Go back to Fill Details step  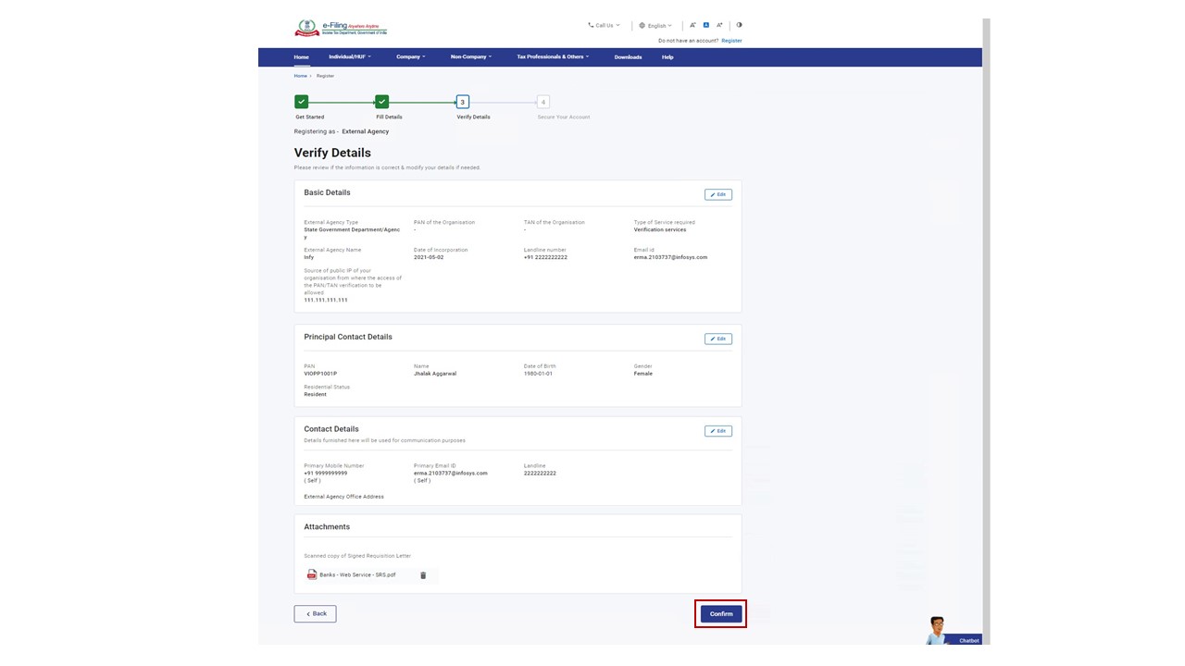(x=382, y=102)
